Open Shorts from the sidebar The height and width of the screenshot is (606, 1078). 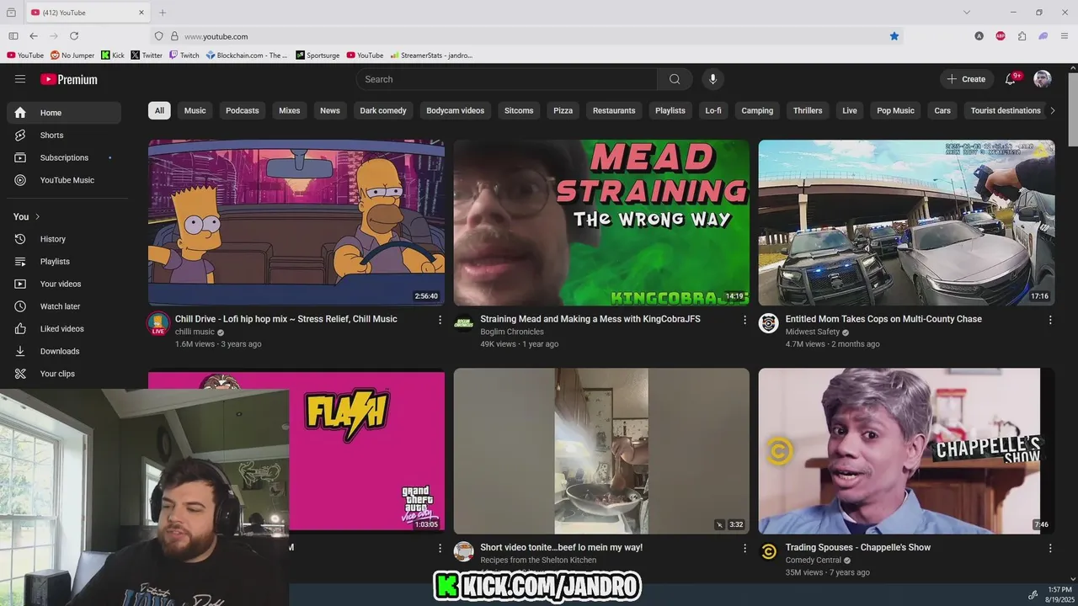[64, 136]
